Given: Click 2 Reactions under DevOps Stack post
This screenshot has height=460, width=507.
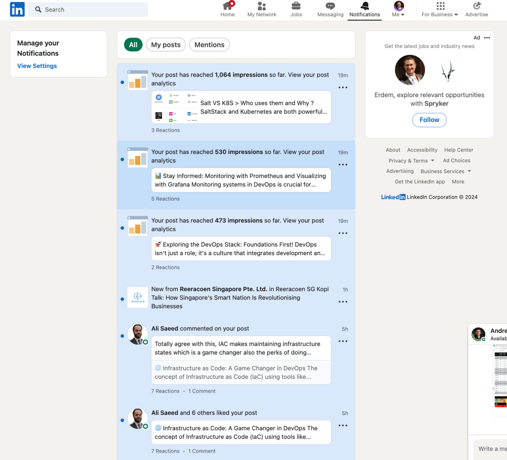Looking at the screenshot, I should coord(165,267).
